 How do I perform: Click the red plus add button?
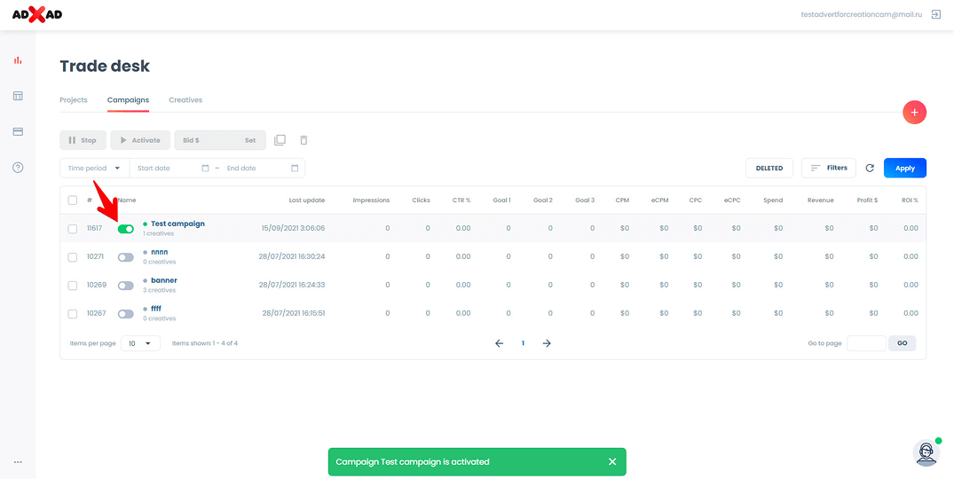click(914, 113)
